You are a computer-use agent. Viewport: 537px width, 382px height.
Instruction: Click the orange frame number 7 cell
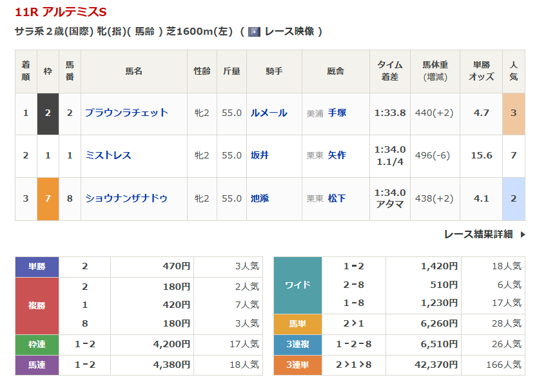(48, 198)
